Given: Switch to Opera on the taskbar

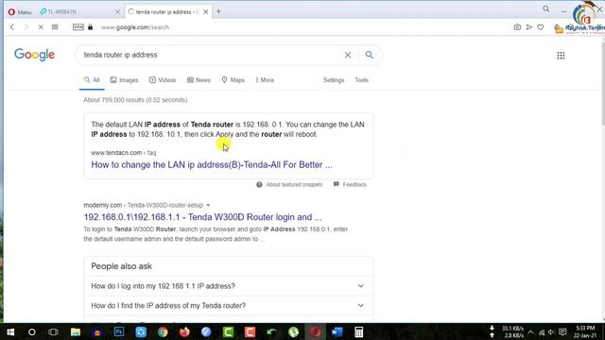Looking at the screenshot, I should [315, 331].
